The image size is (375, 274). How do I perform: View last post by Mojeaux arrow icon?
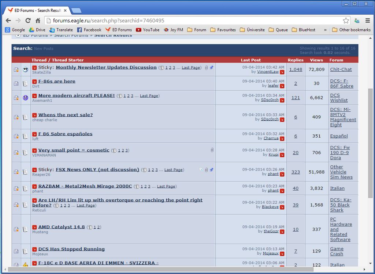282,254
